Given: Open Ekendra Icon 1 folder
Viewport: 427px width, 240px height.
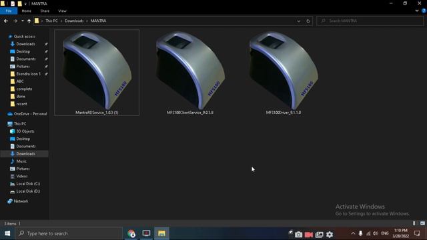Looking at the screenshot, I should 28,74.
